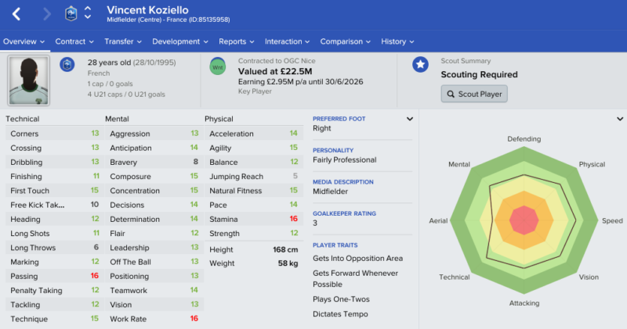Go forward using the right arrow
Image resolution: width=627 pixels, height=329 pixels.
click(x=47, y=14)
